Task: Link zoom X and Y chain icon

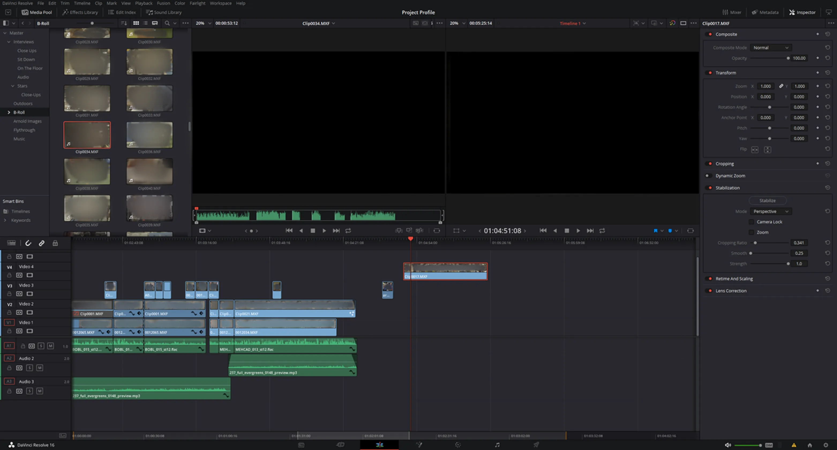Action: [781, 86]
